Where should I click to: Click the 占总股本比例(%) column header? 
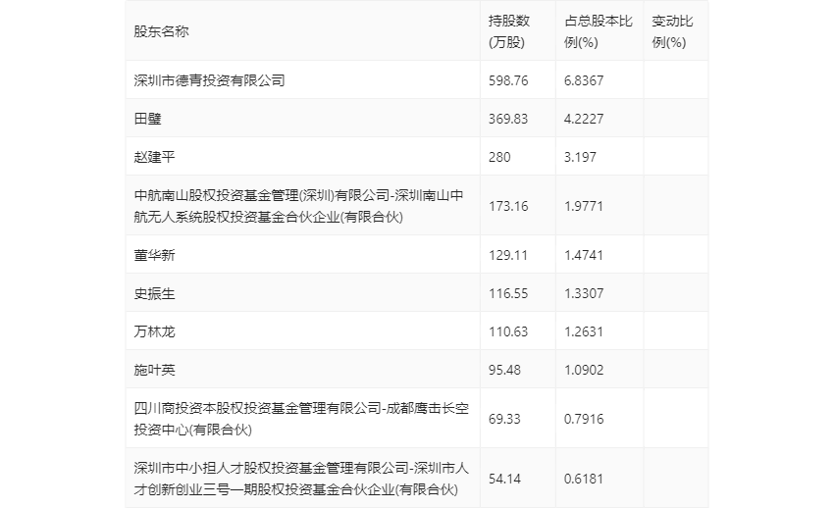tap(599, 31)
